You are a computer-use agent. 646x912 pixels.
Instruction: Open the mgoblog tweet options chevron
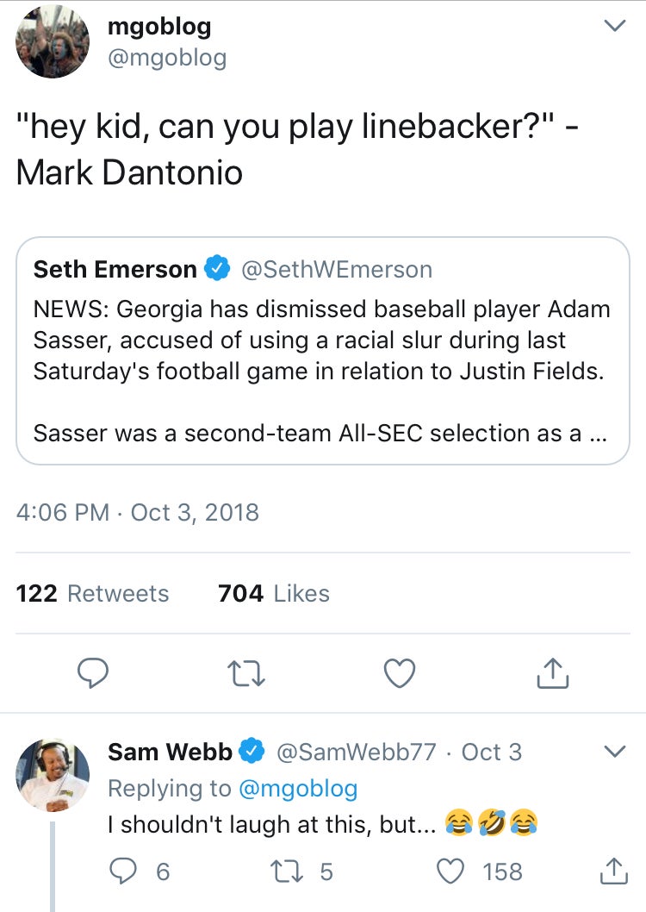(x=614, y=28)
